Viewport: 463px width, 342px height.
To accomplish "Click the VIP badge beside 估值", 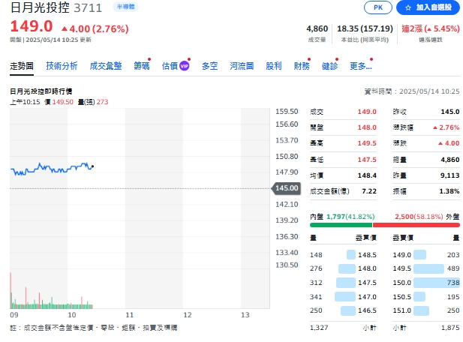I will coord(185,66).
